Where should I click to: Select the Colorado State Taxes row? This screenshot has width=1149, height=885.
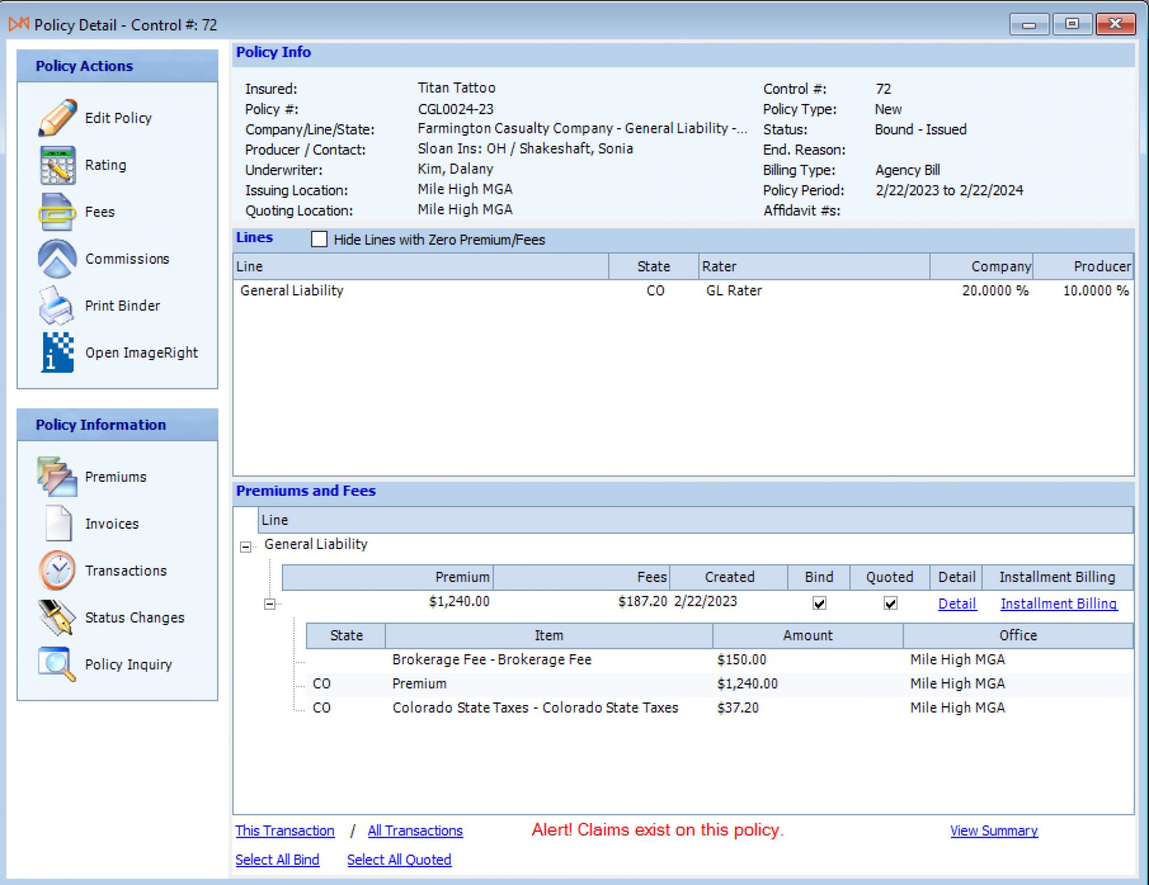(x=719, y=707)
